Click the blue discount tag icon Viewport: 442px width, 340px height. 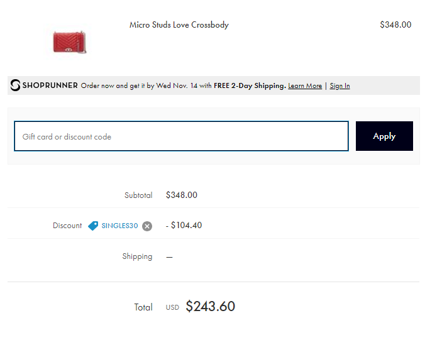[93, 226]
